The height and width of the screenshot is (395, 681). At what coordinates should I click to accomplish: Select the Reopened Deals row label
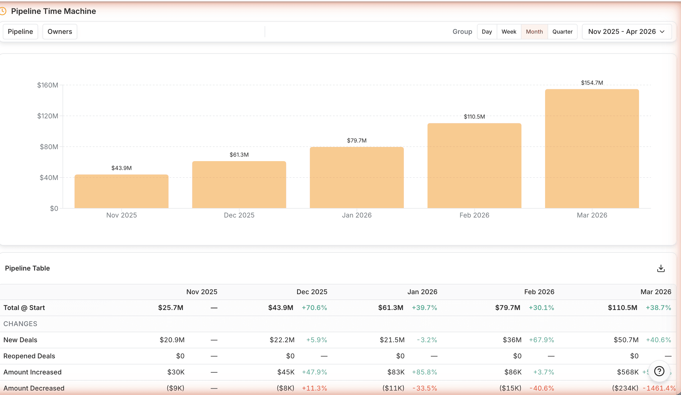click(29, 356)
